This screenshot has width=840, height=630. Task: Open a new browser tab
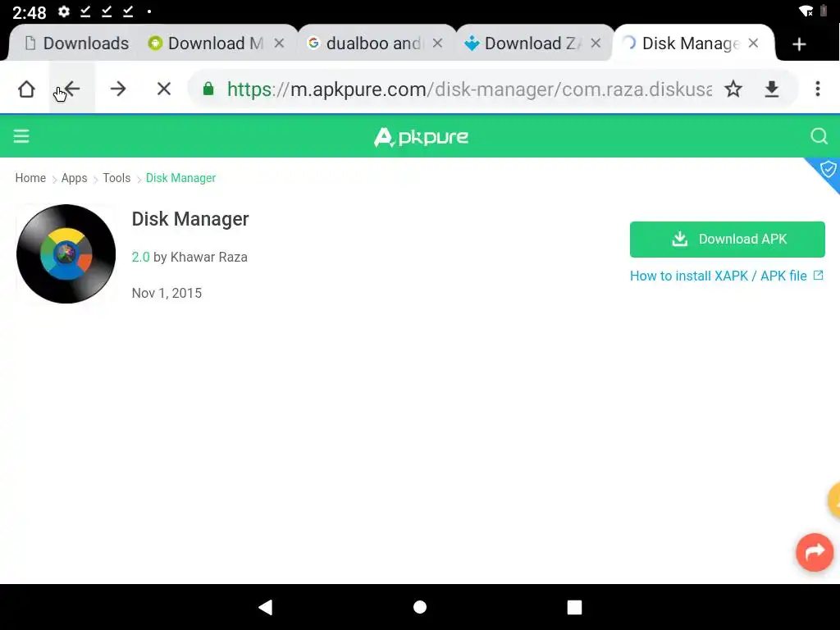click(799, 44)
